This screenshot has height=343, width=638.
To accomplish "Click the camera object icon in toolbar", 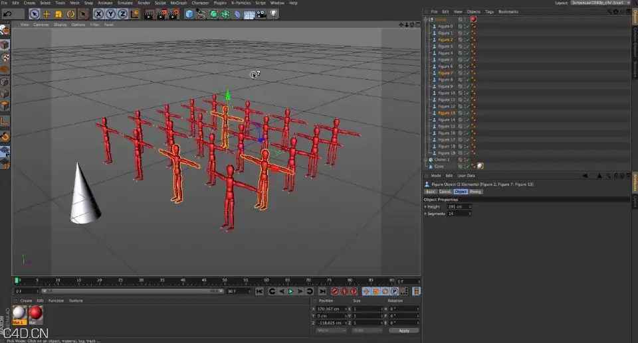I will [x=261, y=14].
